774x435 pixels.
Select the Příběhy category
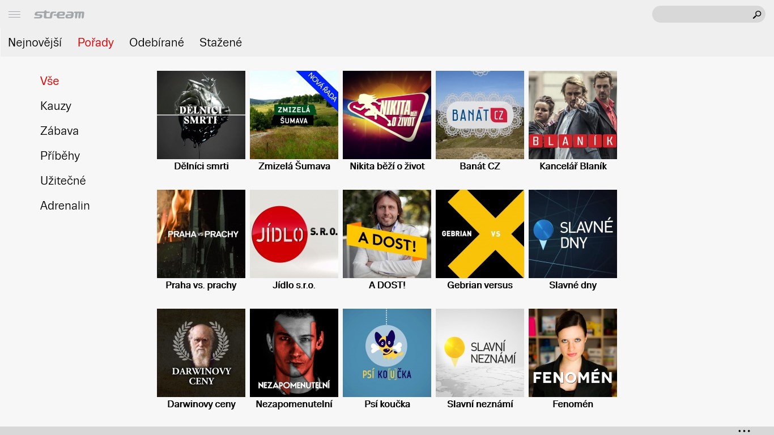tap(60, 156)
